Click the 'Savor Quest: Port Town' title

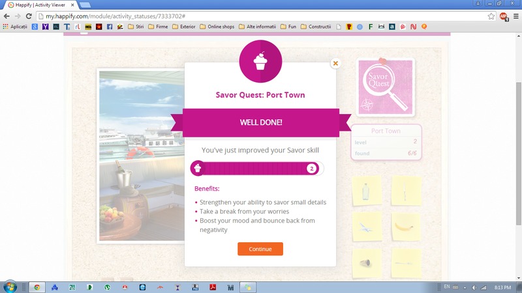point(260,95)
